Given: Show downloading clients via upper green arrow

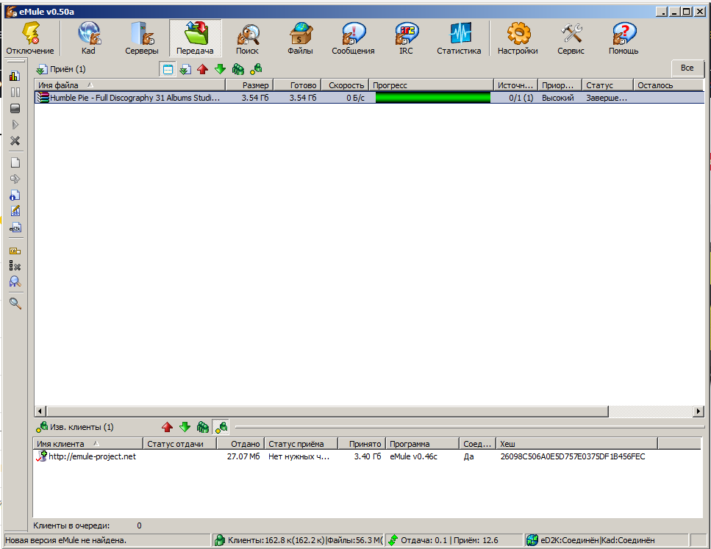Looking at the screenshot, I should point(221,69).
